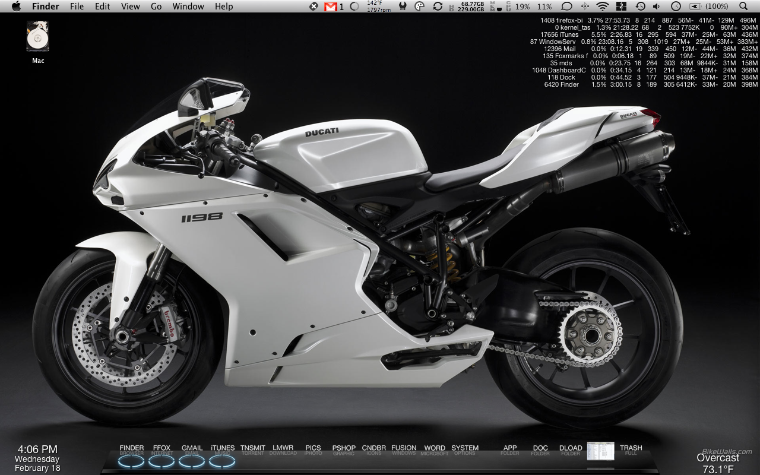Click the Gmail notifier in menu bar
The width and height of the screenshot is (760, 475).
(330, 7)
